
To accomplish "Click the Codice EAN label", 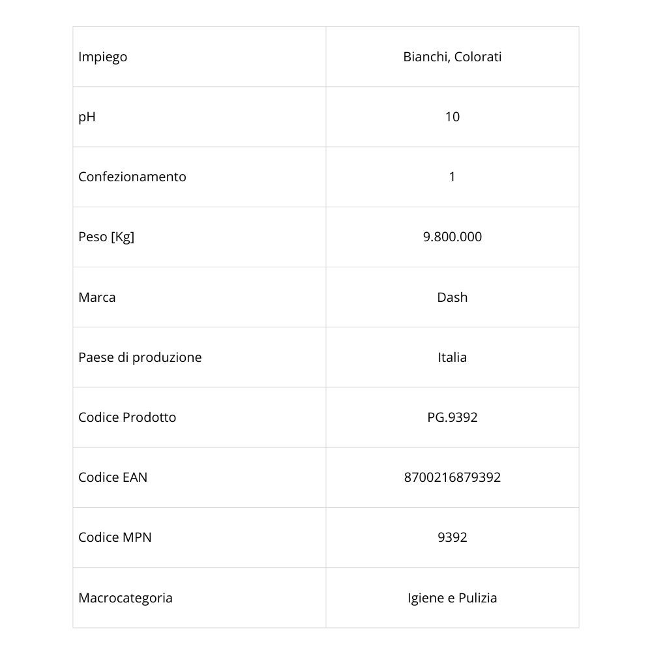I will click(x=113, y=477).
